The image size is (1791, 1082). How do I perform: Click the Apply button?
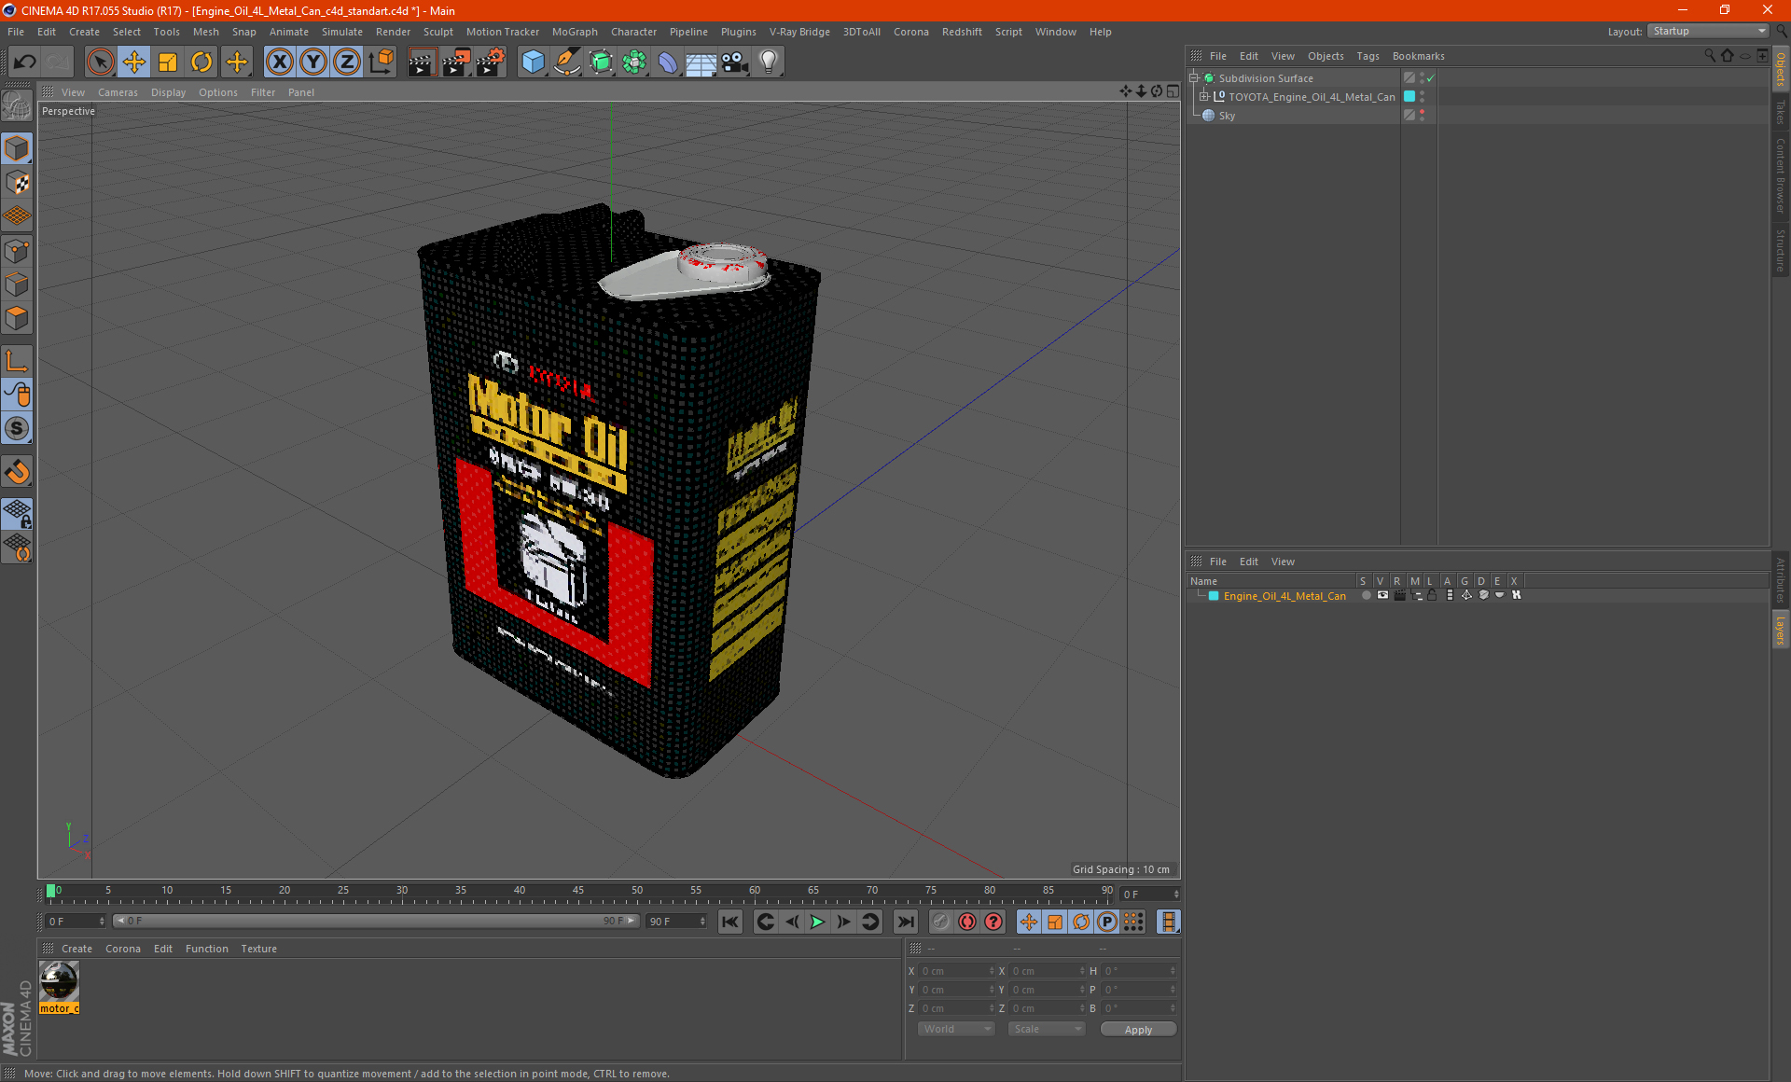1138,1030
